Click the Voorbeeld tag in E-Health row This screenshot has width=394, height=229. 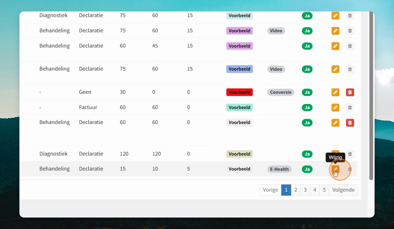coord(239,169)
